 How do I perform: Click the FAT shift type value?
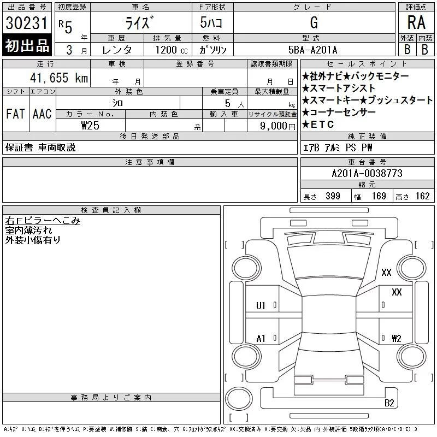point(15,114)
